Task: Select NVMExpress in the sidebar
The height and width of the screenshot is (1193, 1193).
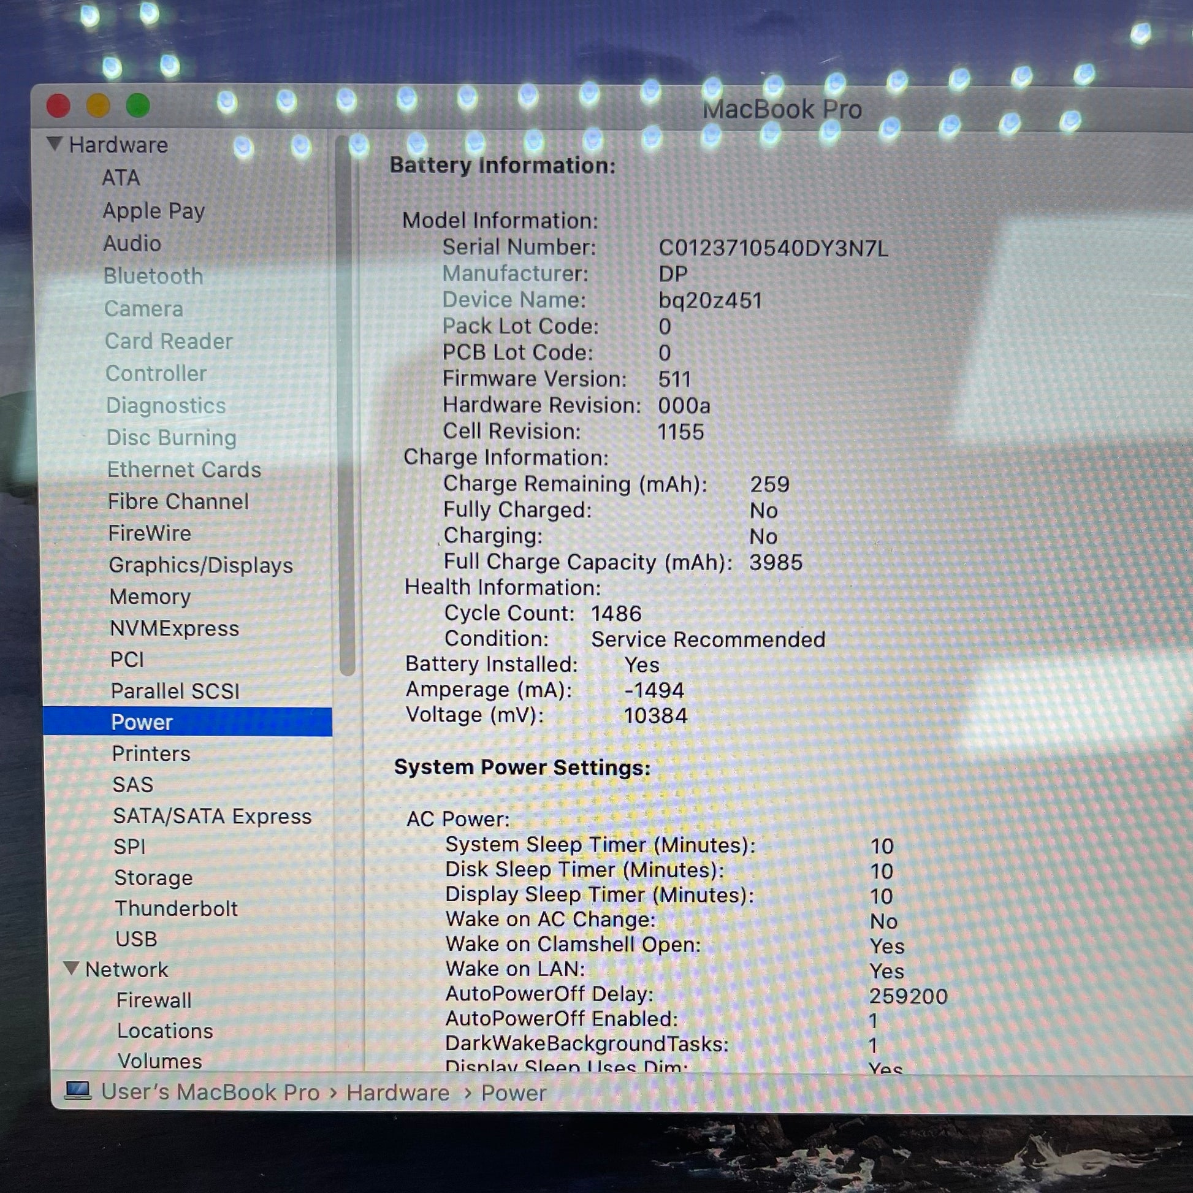Action: pyautogui.click(x=174, y=628)
